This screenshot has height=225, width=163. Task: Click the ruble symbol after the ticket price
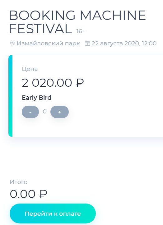pos(80,83)
